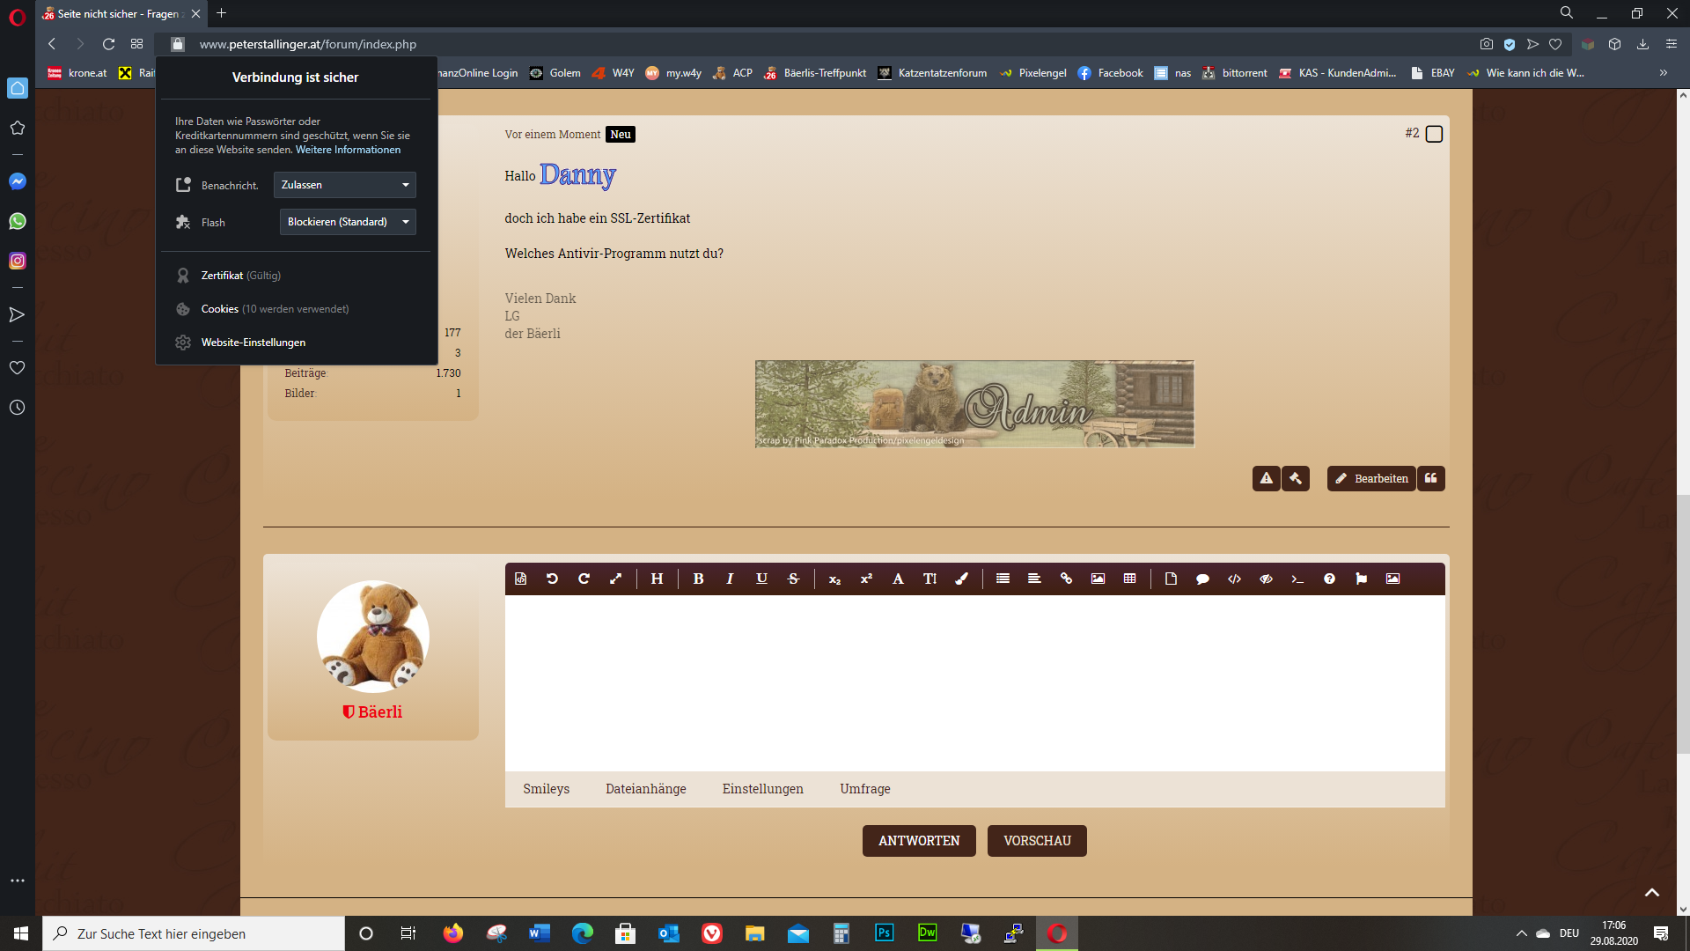Image resolution: width=1690 pixels, height=951 pixels.
Task: Click the quote icon on post
Action: [1431, 478]
